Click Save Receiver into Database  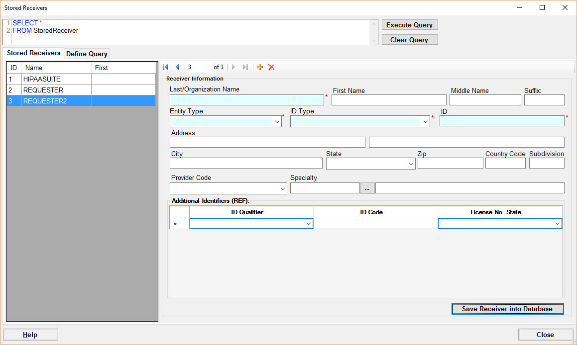point(507,309)
